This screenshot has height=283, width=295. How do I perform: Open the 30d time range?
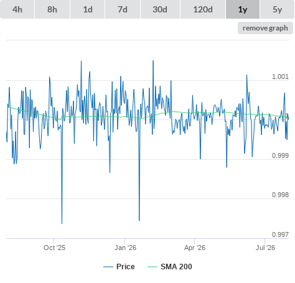160,9
